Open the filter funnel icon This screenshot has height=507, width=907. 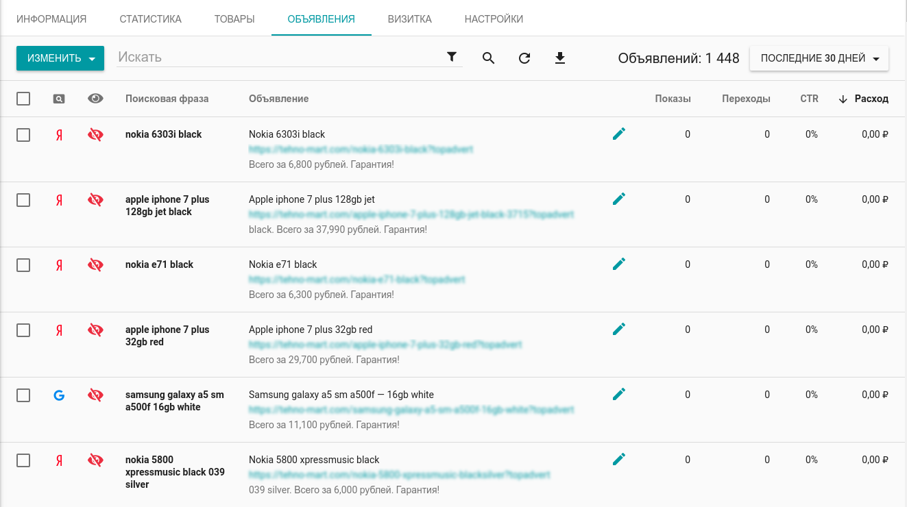(451, 58)
